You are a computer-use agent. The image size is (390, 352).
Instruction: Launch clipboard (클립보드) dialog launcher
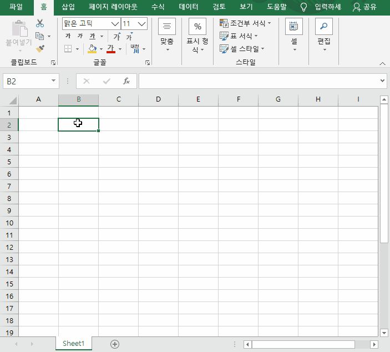click(x=53, y=63)
